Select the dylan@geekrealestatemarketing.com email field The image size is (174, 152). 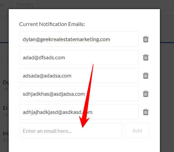tap(79, 39)
